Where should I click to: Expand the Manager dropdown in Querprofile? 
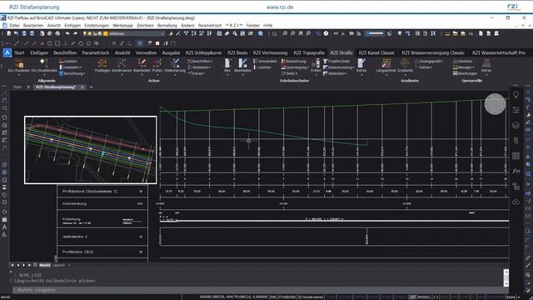point(464,67)
